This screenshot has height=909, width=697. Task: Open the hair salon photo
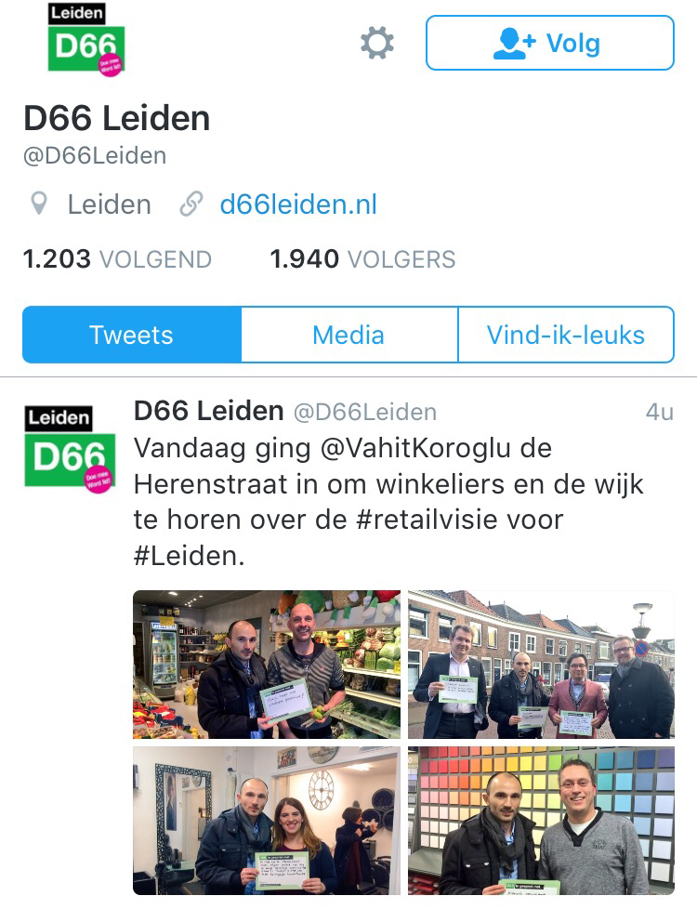click(267, 821)
